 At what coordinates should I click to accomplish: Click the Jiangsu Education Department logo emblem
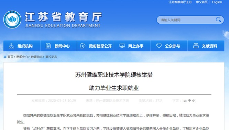pos(12,20)
